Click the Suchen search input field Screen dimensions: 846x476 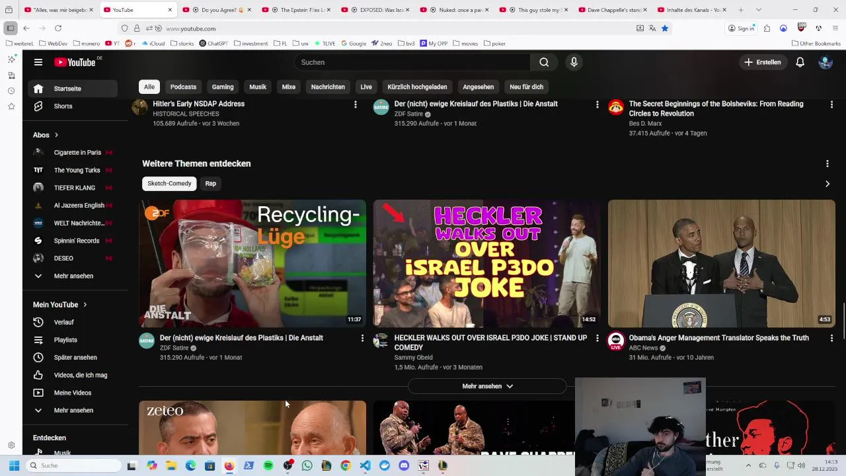(412, 62)
